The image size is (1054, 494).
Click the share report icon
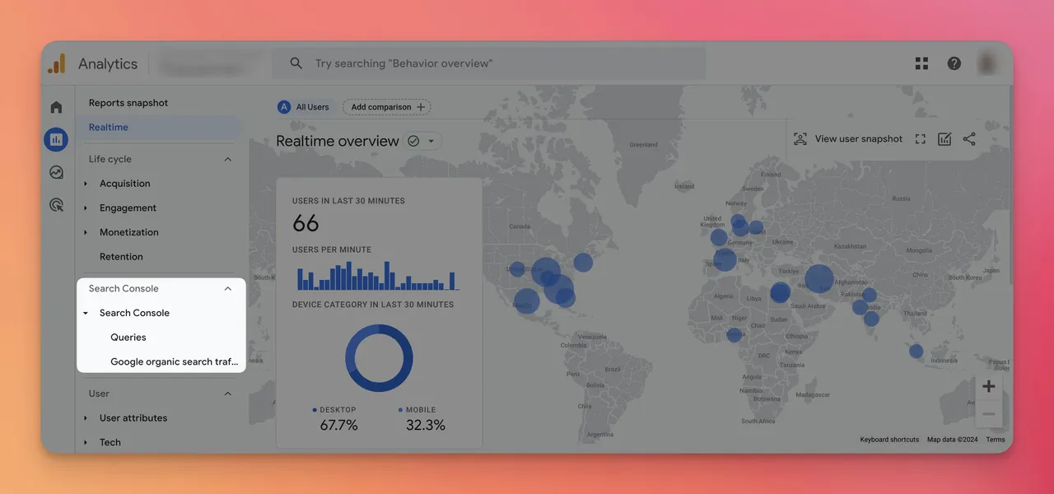[x=969, y=139]
